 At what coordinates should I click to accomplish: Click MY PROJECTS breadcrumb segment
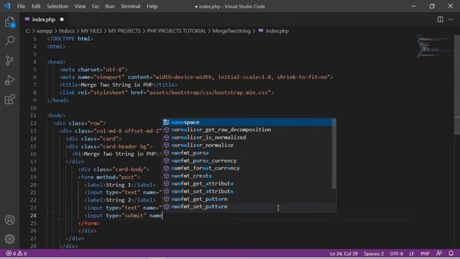tap(124, 31)
